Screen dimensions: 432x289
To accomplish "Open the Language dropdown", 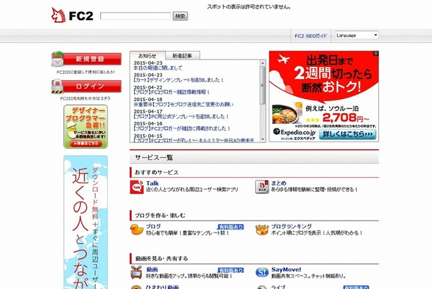I will [356, 35].
